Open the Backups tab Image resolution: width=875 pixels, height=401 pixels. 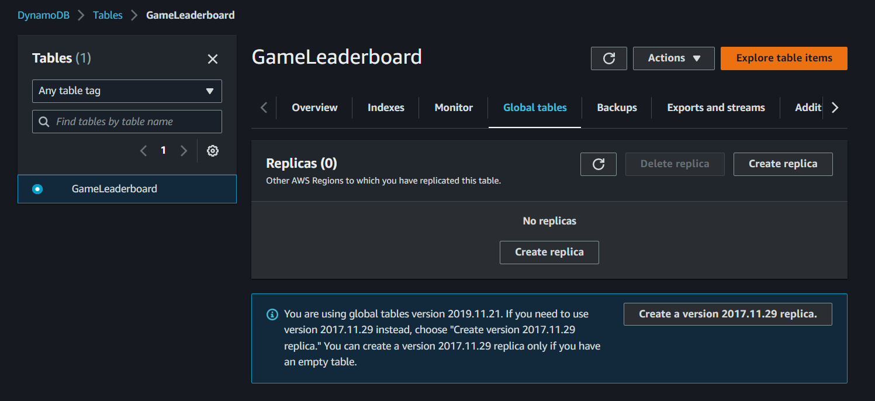click(617, 108)
